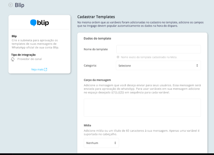The width and height of the screenshot is (214, 155).
Task: Click the Dados do template section title
Action: coord(97,38)
